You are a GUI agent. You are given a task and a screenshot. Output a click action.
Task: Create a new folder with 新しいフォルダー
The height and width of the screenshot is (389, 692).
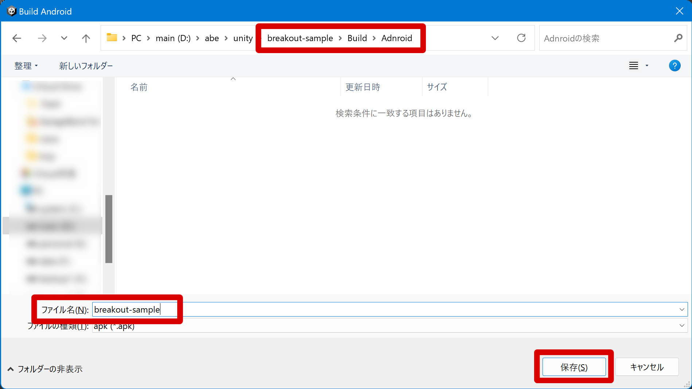point(86,66)
